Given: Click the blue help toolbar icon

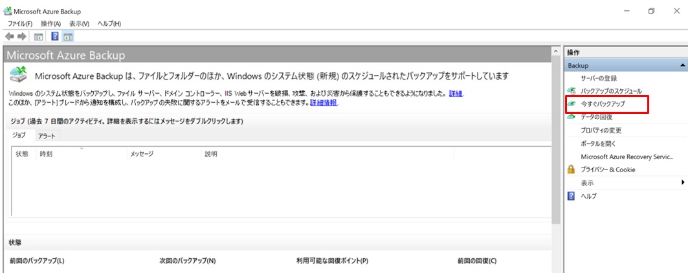Looking at the screenshot, I should (55, 36).
